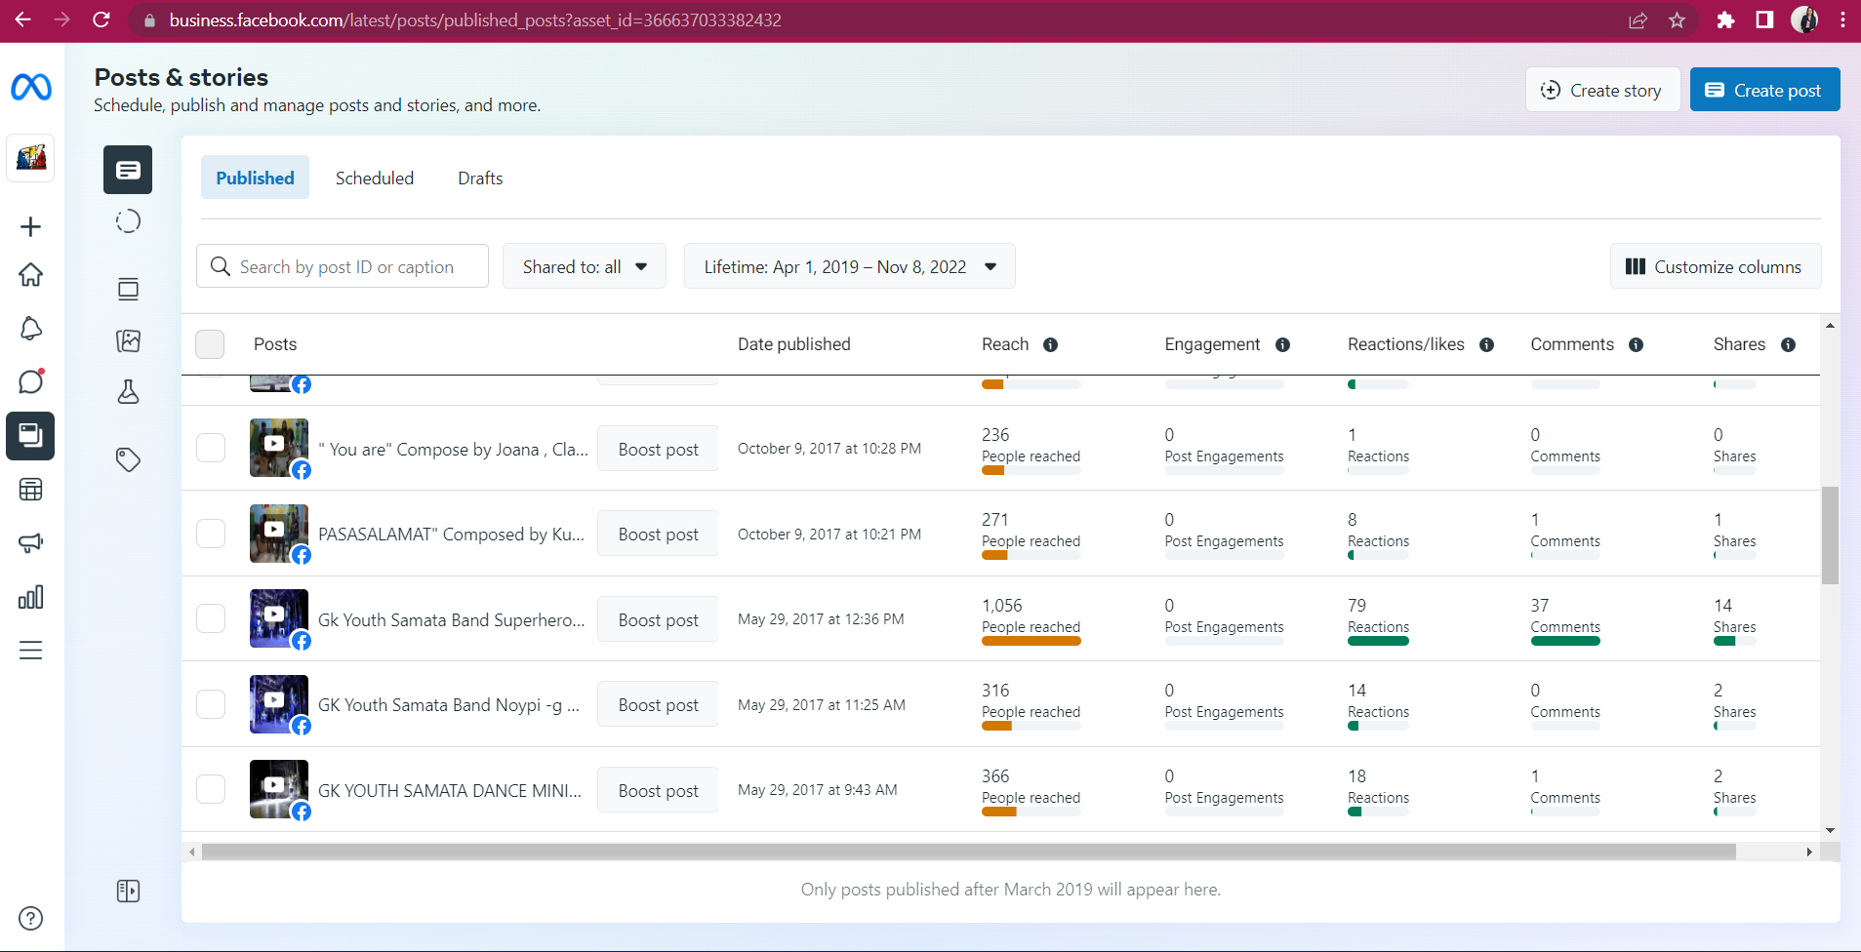
Task: Expand the Shared to: all dropdown
Action: 584,266
